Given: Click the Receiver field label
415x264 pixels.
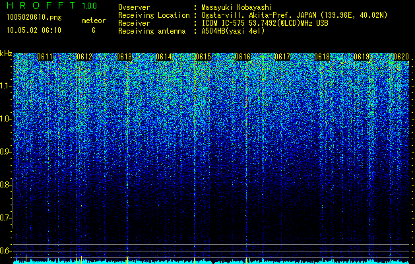Looking at the screenshot, I should click(134, 23).
